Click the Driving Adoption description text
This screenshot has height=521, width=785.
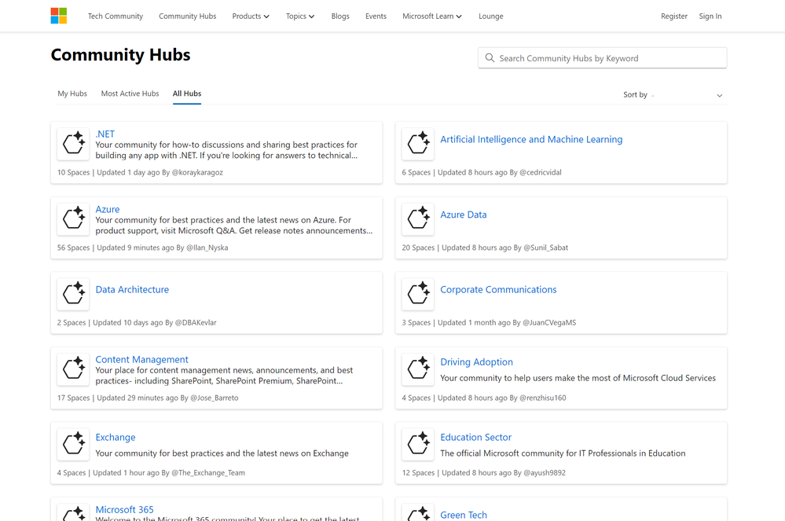[578, 378]
